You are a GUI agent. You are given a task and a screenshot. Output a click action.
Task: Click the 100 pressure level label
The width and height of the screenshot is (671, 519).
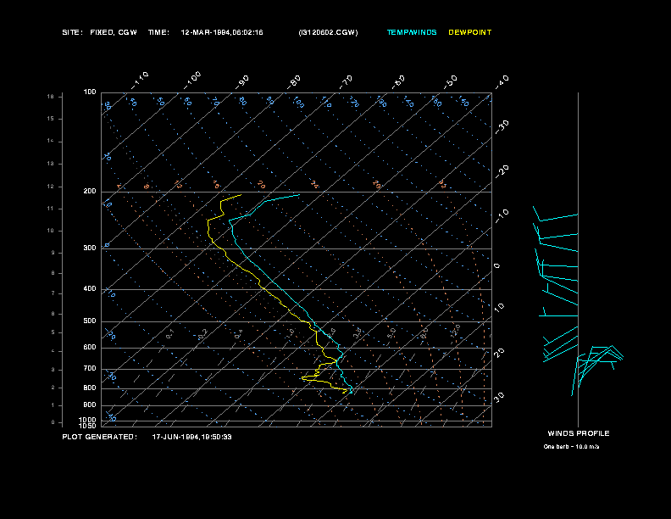coord(90,92)
